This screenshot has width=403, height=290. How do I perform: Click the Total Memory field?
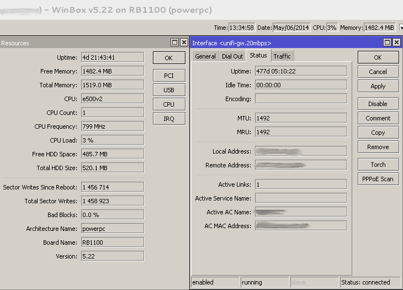coord(113,85)
